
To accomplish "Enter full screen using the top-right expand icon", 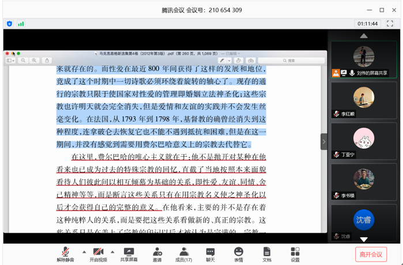I will (x=390, y=24).
